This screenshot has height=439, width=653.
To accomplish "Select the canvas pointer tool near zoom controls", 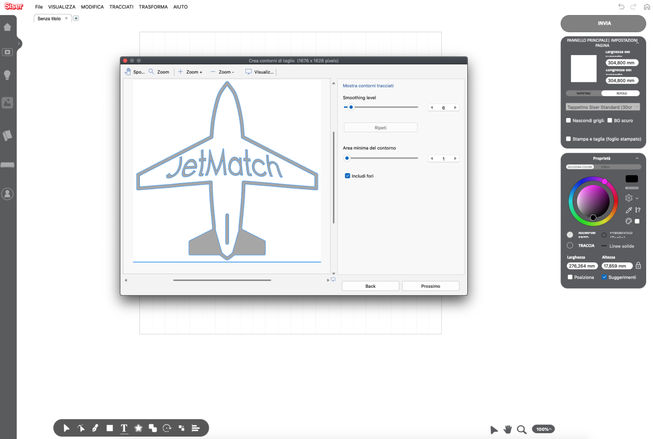I will click(494, 430).
